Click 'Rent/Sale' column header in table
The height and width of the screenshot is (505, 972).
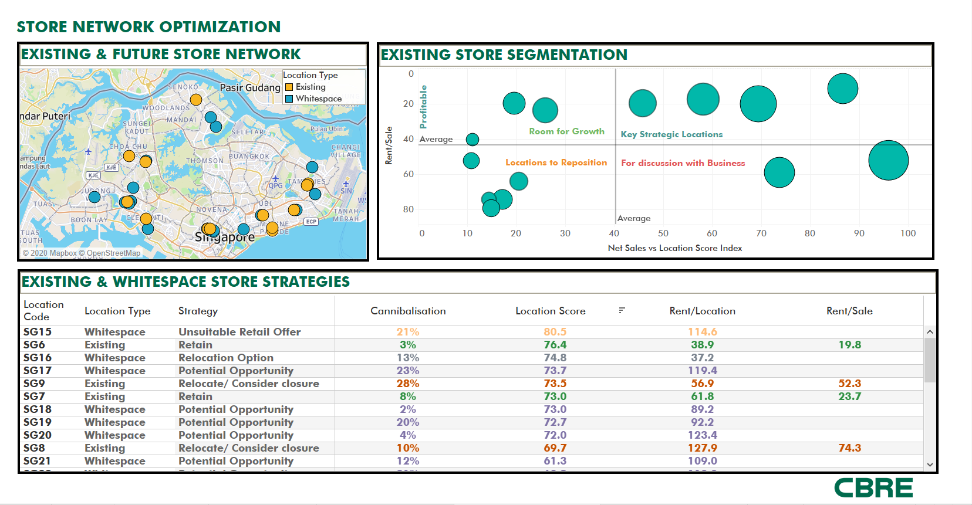(x=849, y=311)
